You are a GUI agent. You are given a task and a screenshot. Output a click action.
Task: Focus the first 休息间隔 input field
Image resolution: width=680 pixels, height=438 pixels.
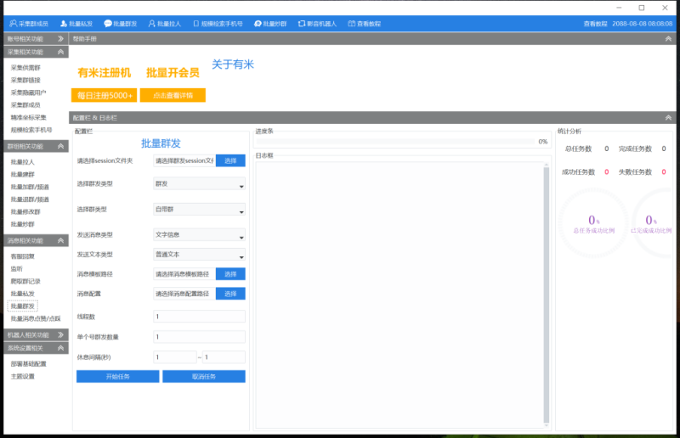(175, 357)
